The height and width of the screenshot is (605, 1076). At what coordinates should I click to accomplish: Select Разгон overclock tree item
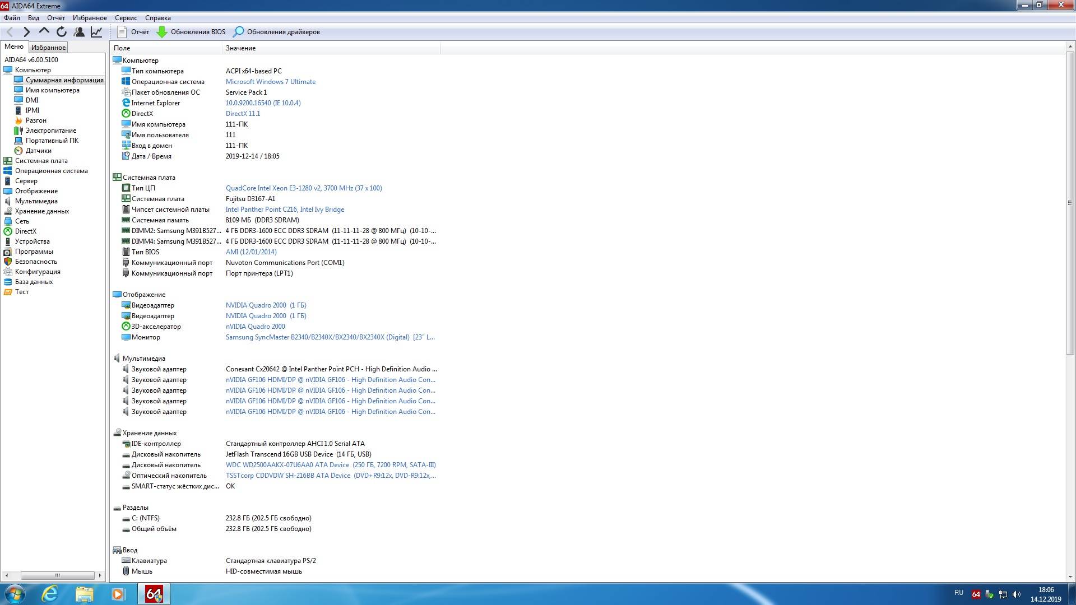(x=36, y=120)
